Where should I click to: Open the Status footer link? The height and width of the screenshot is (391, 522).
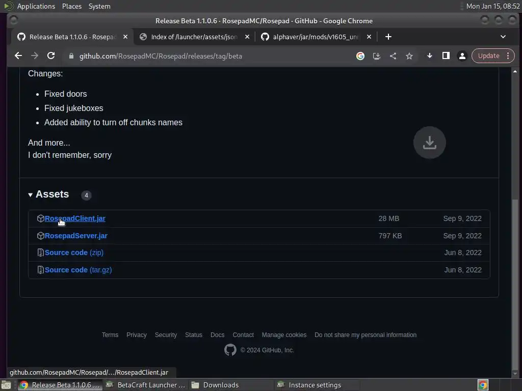click(193, 335)
